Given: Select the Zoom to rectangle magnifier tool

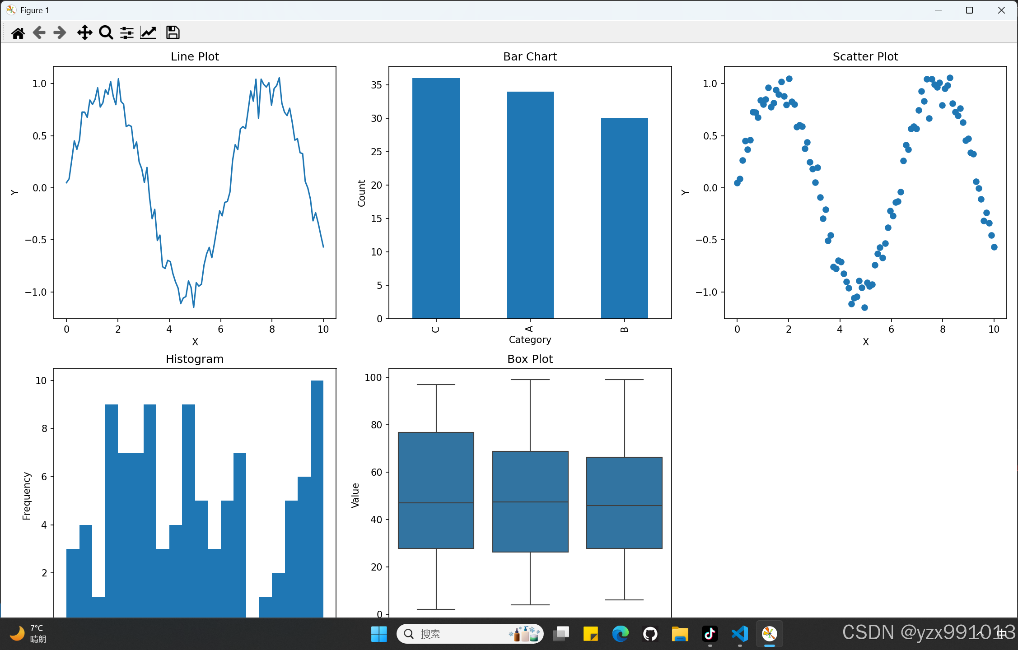Looking at the screenshot, I should (106, 32).
